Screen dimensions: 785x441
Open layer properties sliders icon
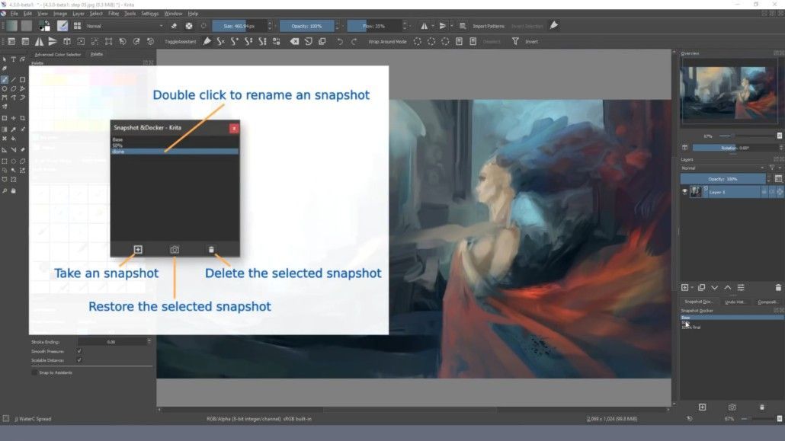coord(741,287)
